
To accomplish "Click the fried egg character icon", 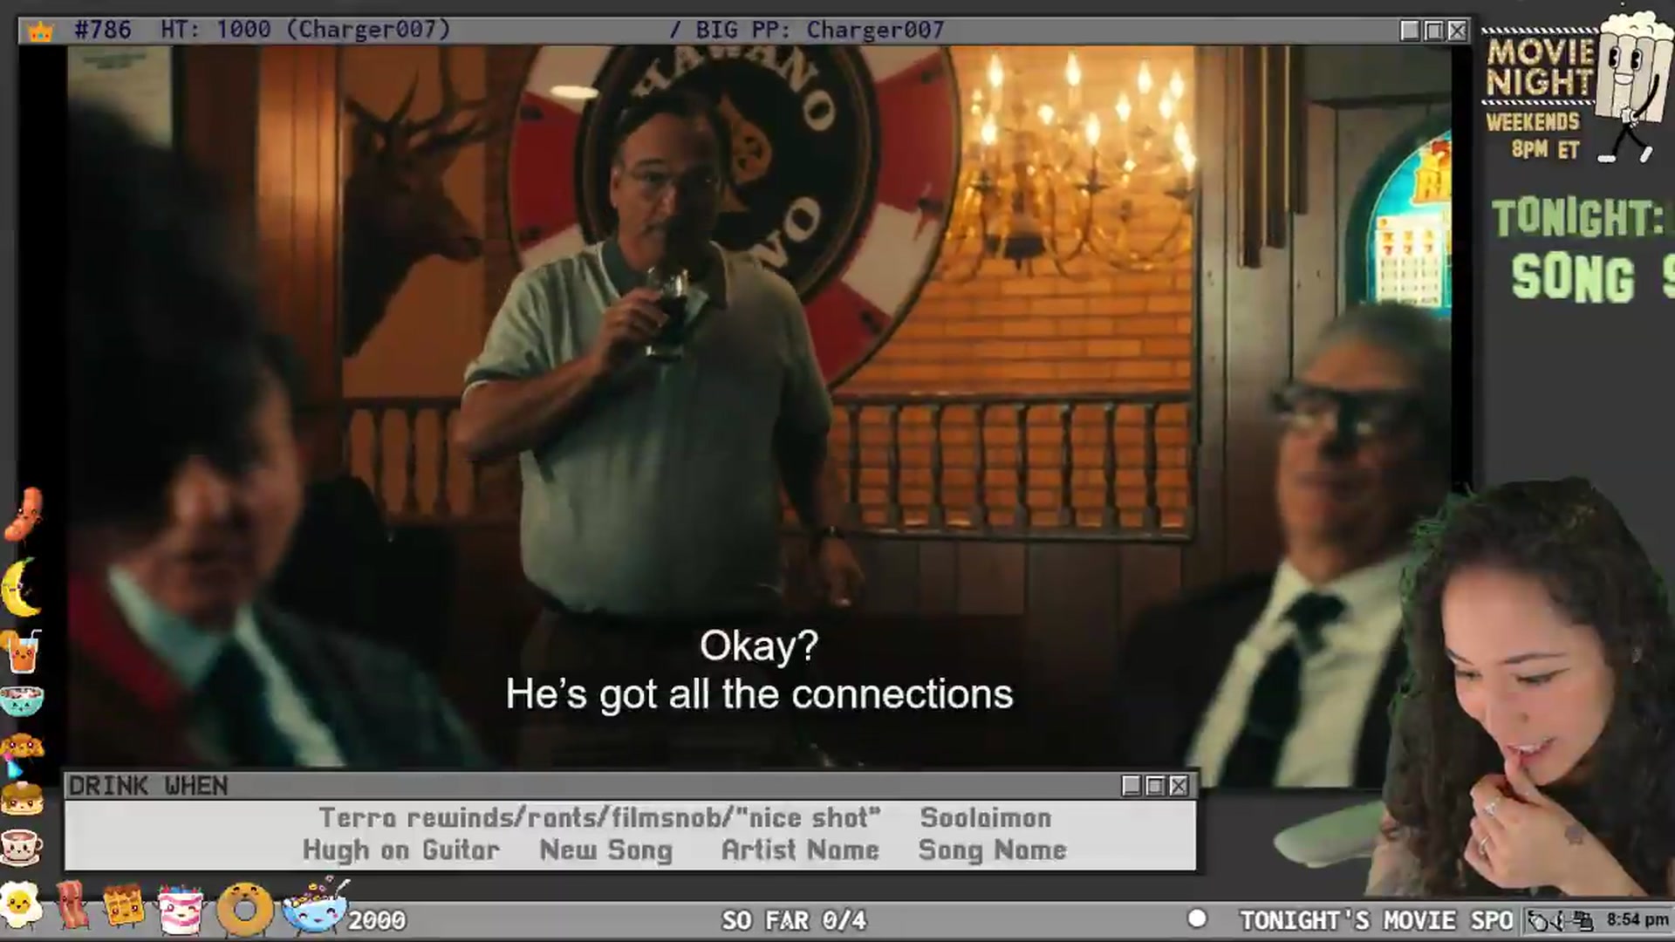I will [x=21, y=905].
